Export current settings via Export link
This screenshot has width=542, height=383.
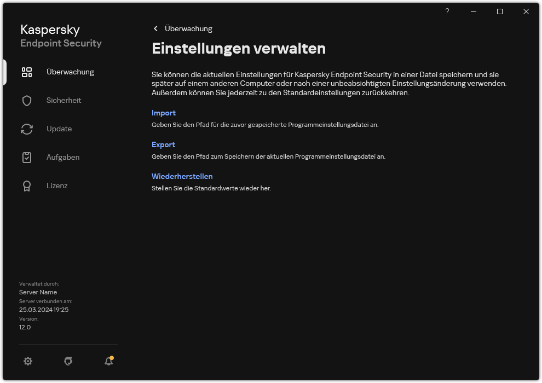(163, 144)
